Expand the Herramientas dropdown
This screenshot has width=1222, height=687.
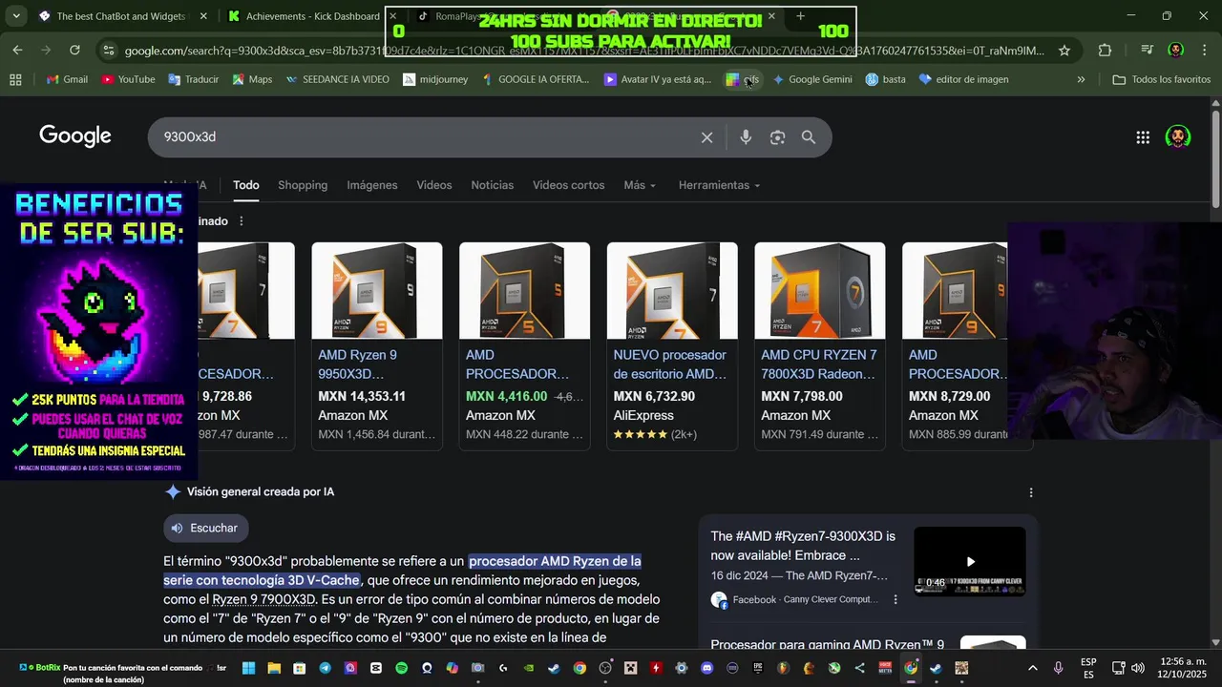(719, 185)
